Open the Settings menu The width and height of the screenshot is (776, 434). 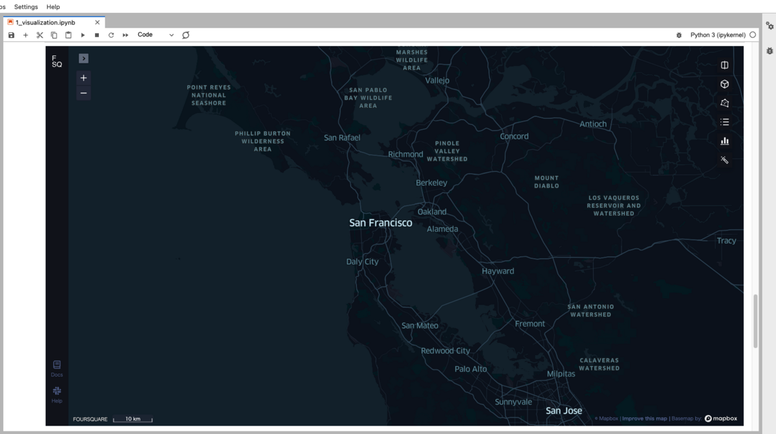coord(25,6)
